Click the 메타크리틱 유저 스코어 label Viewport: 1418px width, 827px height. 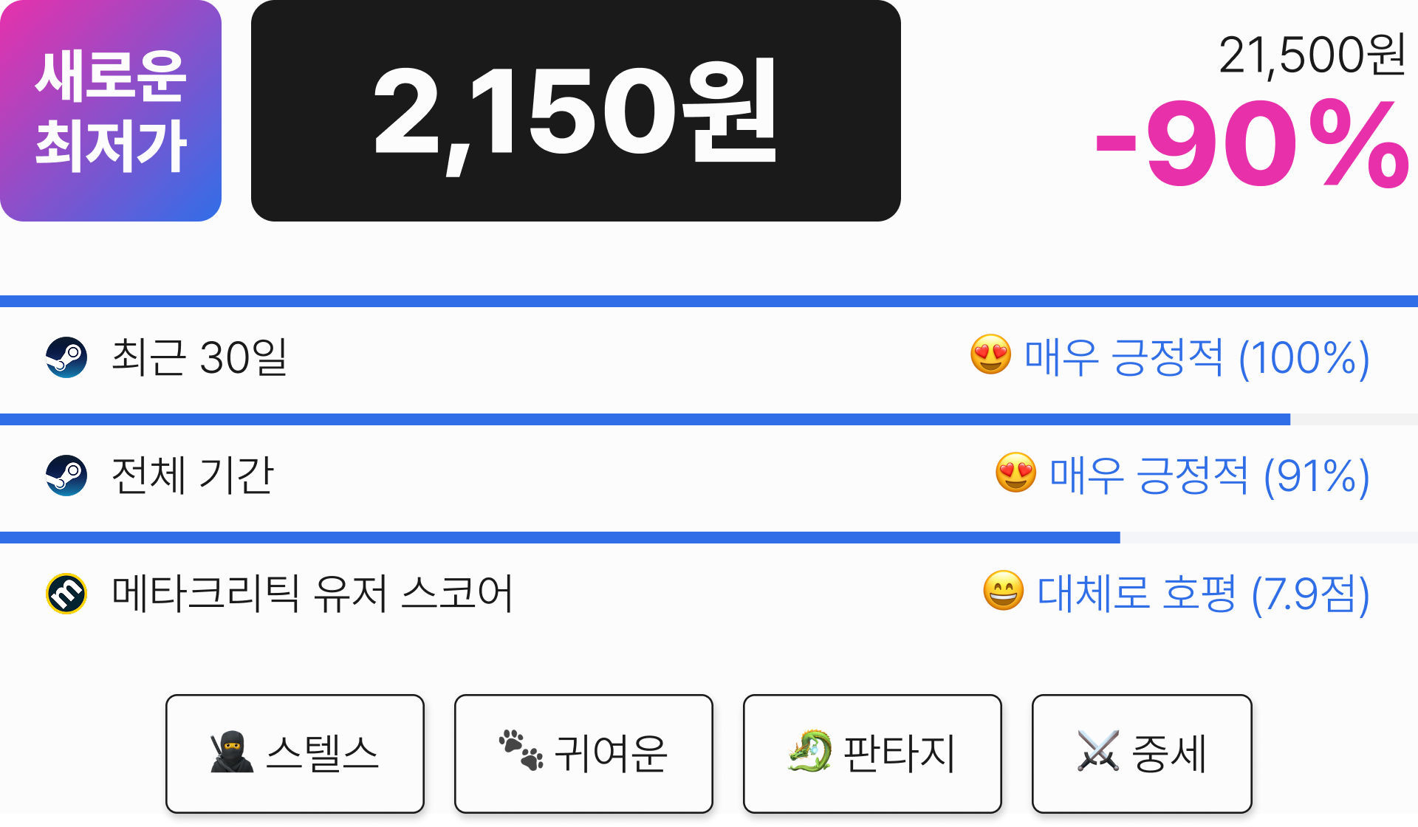click(312, 594)
